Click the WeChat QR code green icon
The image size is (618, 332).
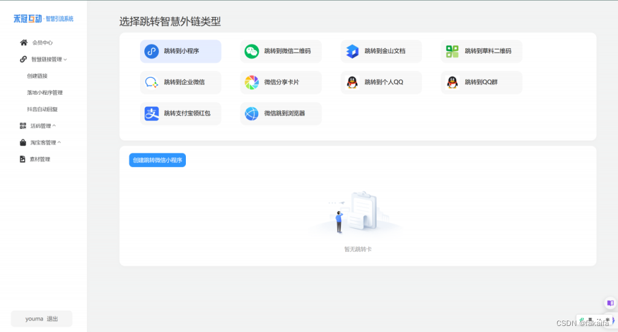click(x=252, y=51)
